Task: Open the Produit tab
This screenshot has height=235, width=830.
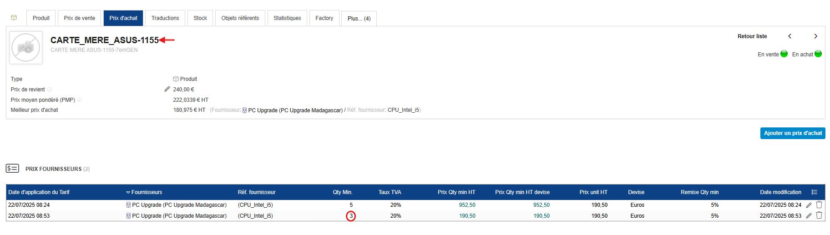Action: [41, 18]
